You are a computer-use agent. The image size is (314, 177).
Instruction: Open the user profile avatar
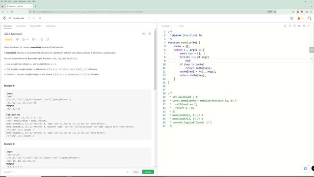click(309, 18)
